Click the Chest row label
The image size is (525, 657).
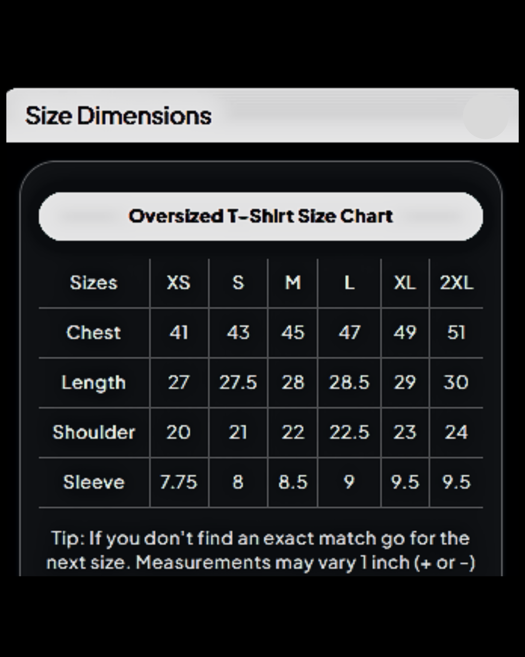[x=94, y=333]
